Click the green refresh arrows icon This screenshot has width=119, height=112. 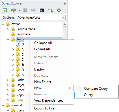click(59, 10)
